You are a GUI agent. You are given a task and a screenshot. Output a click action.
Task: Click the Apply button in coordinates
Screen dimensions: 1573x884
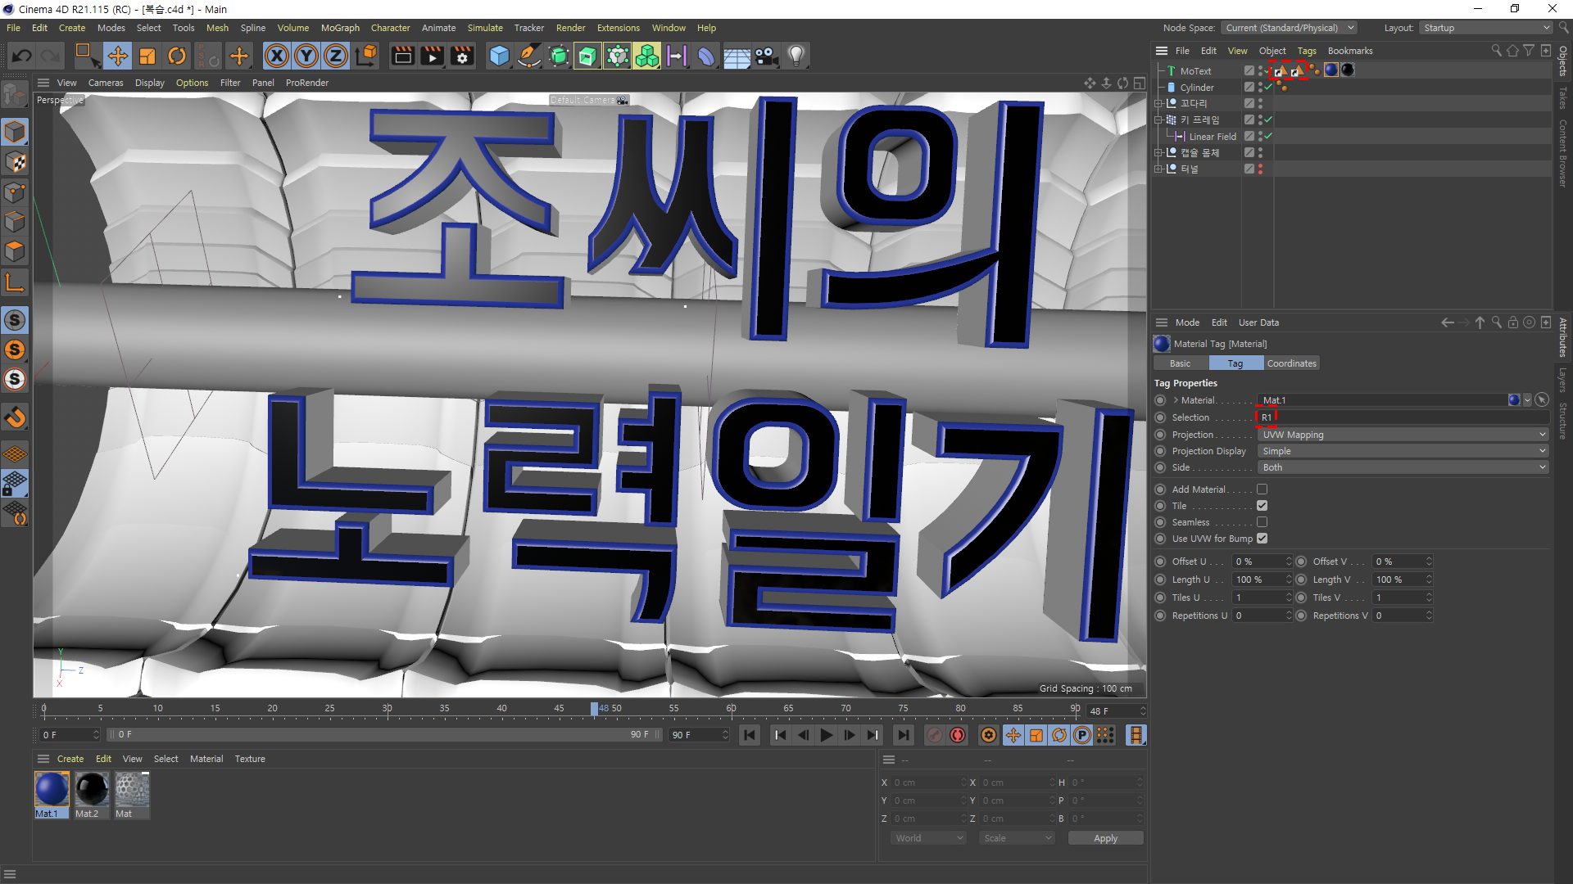click(1105, 838)
